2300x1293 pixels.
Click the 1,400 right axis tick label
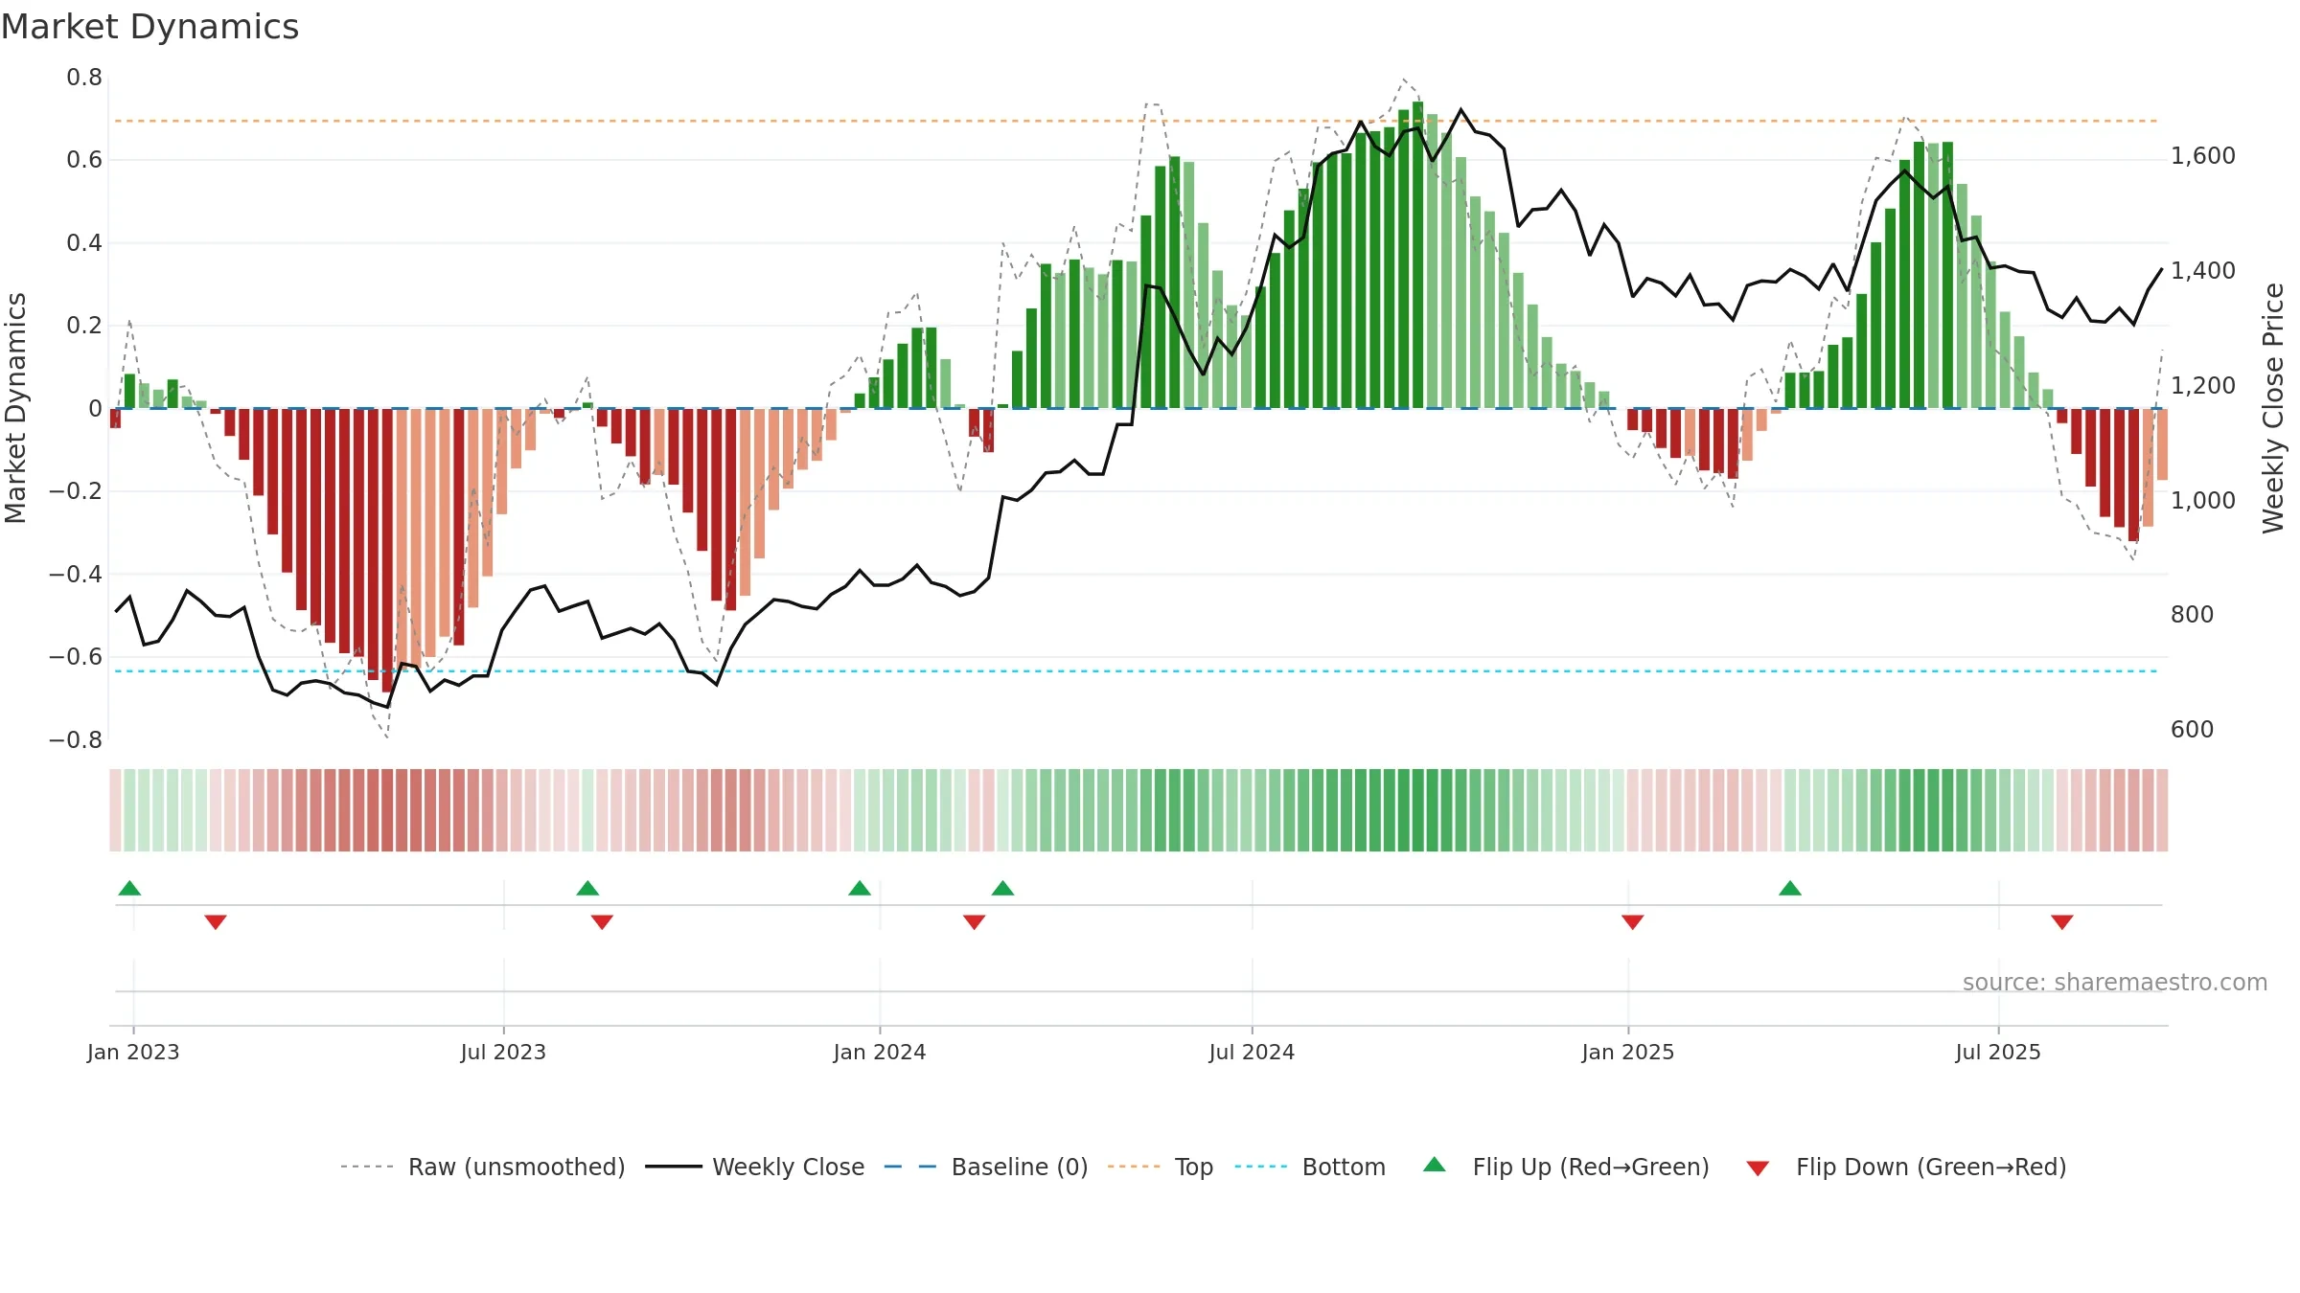point(2203,271)
